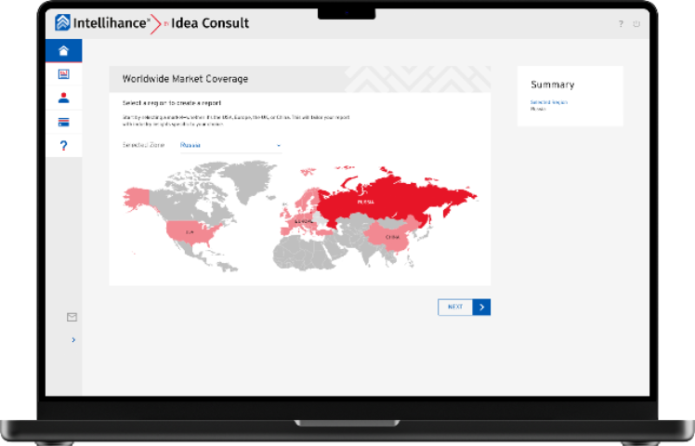Click the card icon in sidebar

(x=63, y=122)
